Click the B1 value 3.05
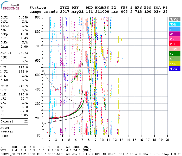This screenshot has height=156, width=182. [x=24, y=115]
